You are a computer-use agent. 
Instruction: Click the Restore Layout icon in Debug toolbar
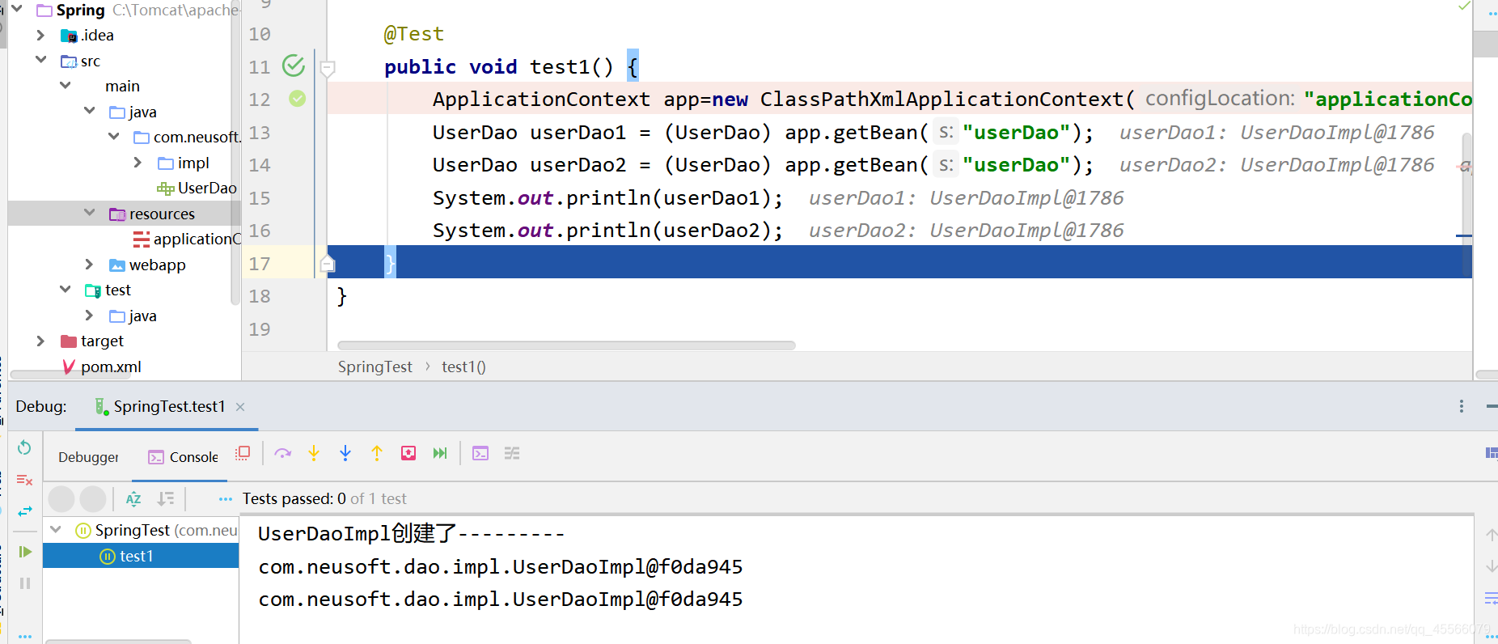point(1492,453)
